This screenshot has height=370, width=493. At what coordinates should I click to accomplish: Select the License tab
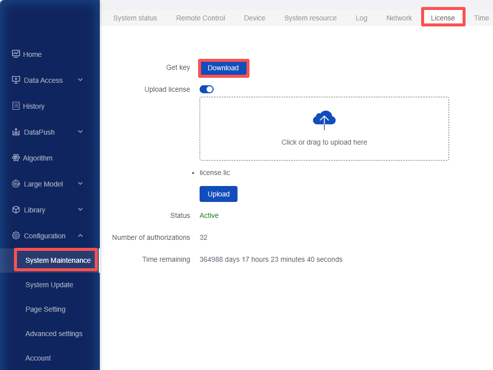443,18
